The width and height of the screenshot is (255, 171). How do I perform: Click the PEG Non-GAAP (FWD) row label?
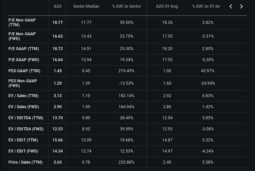[x=22, y=83]
